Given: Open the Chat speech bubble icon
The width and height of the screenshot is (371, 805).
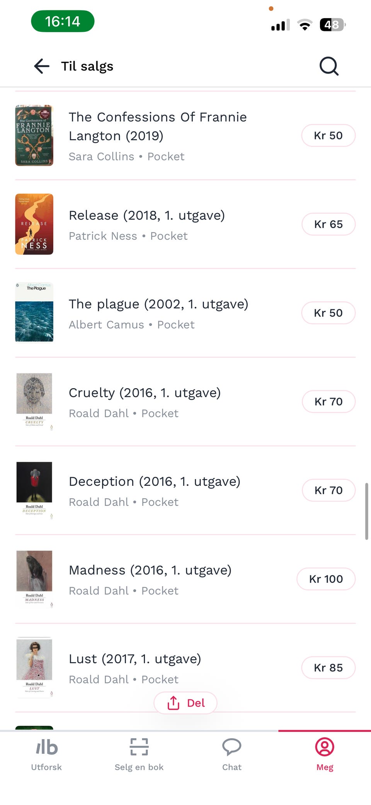Looking at the screenshot, I should click(x=232, y=747).
